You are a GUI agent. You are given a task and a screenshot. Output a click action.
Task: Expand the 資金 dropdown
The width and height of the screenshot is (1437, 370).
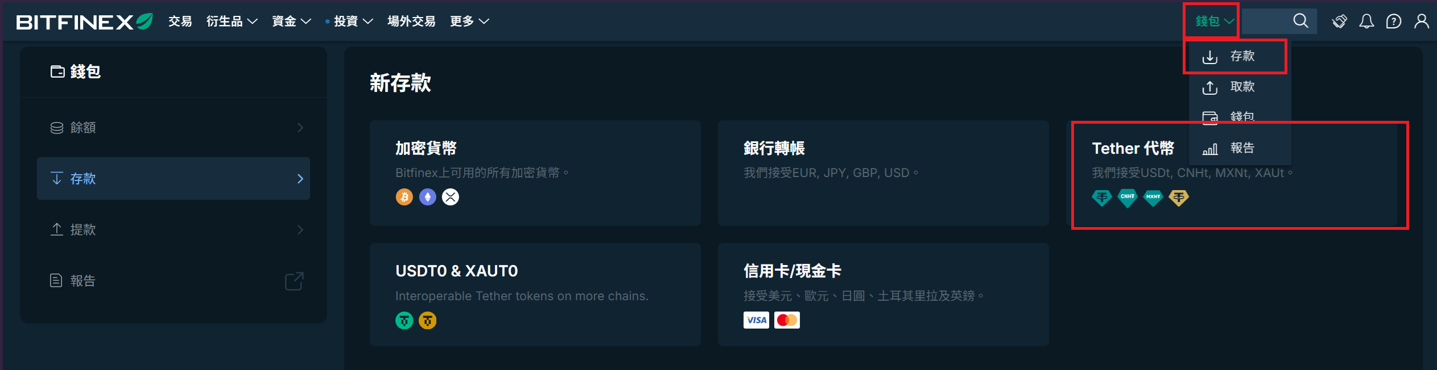[291, 22]
